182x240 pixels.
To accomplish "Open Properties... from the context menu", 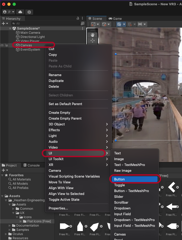I will pyautogui.click(x=58, y=208).
